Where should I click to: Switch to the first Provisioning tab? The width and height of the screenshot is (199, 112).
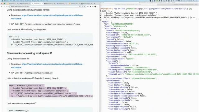click(x=12, y=4)
